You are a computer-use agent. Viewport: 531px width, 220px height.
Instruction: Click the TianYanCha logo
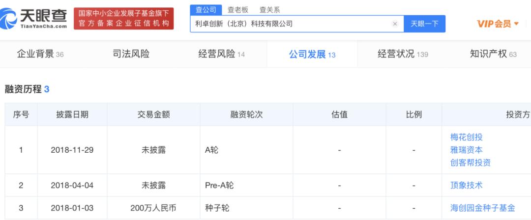(x=33, y=18)
